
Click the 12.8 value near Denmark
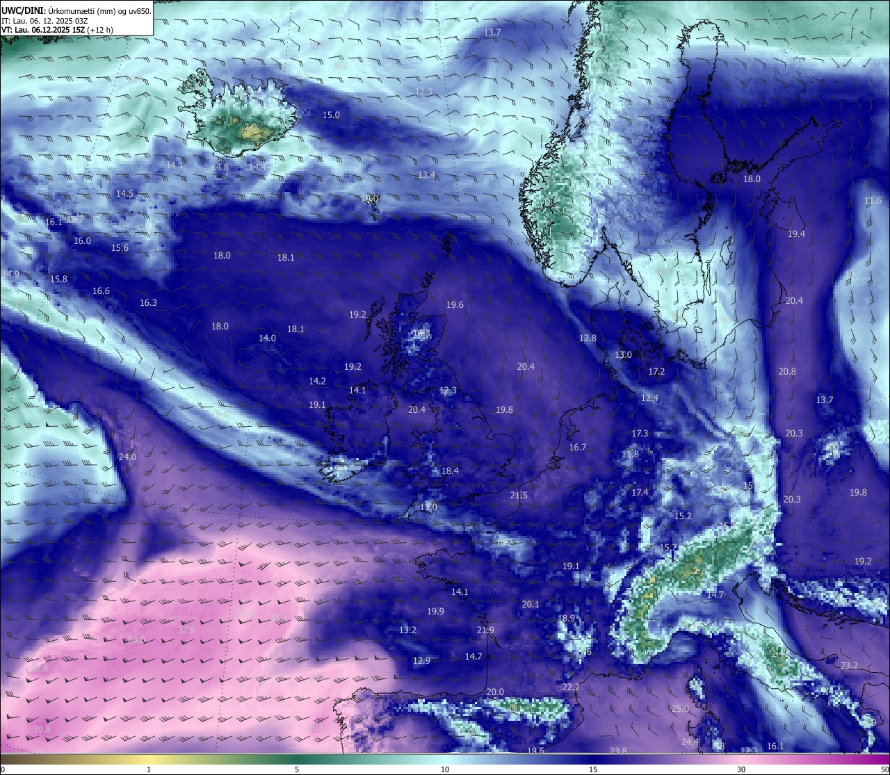588,338
